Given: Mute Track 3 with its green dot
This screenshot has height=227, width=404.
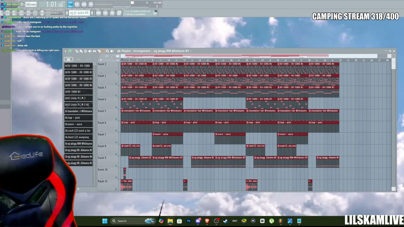Looking at the screenshot, I should 116,96.
